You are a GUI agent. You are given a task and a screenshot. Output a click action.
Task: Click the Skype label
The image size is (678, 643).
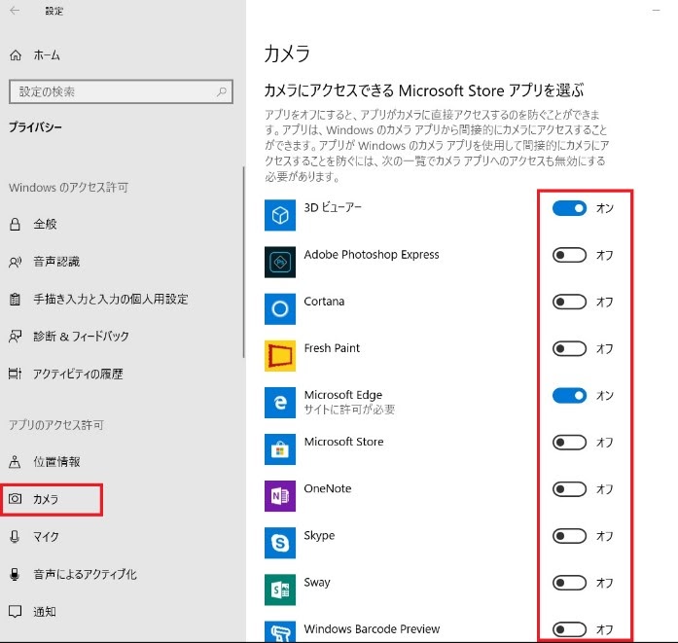pyautogui.click(x=319, y=536)
